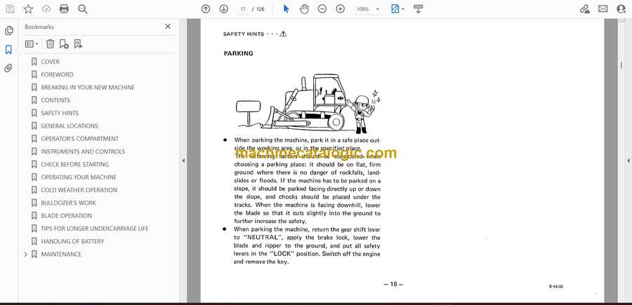This screenshot has height=305, width=632.
Task: Activate the hand pan tool
Action: [x=304, y=9]
